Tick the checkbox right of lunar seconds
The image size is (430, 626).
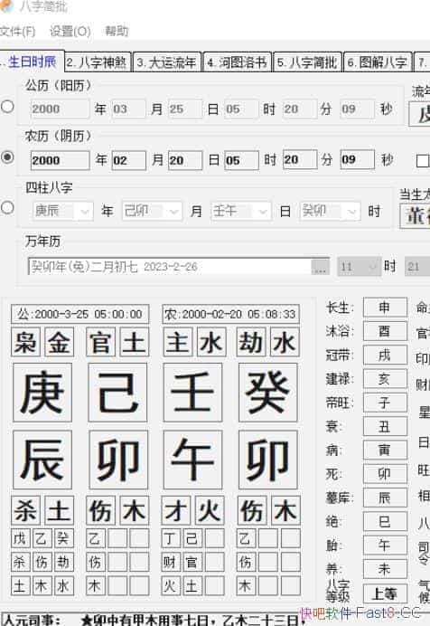point(423,160)
